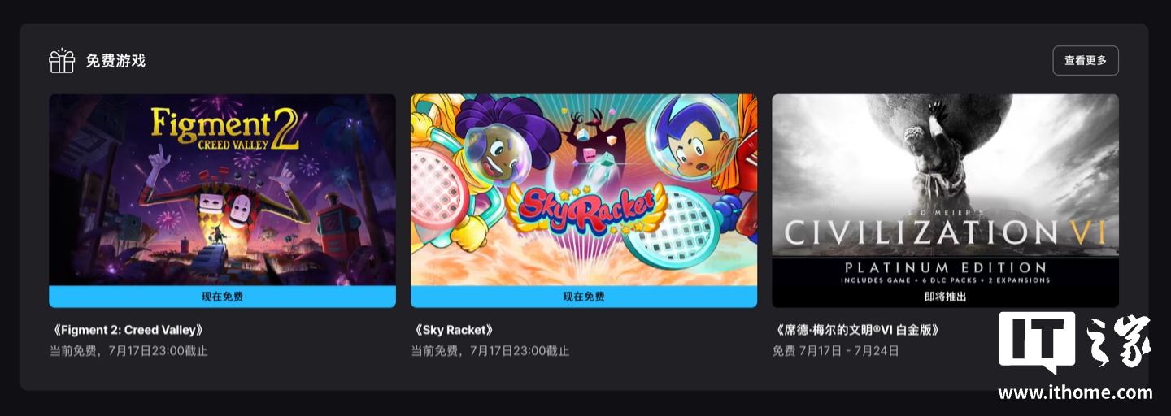
Task: Click the www.ithome.com watermark text
Action: tap(1075, 393)
